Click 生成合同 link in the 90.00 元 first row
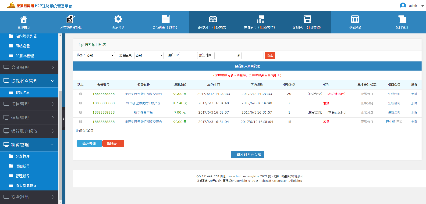The height and width of the screenshot is (204, 426). (394, 94)
